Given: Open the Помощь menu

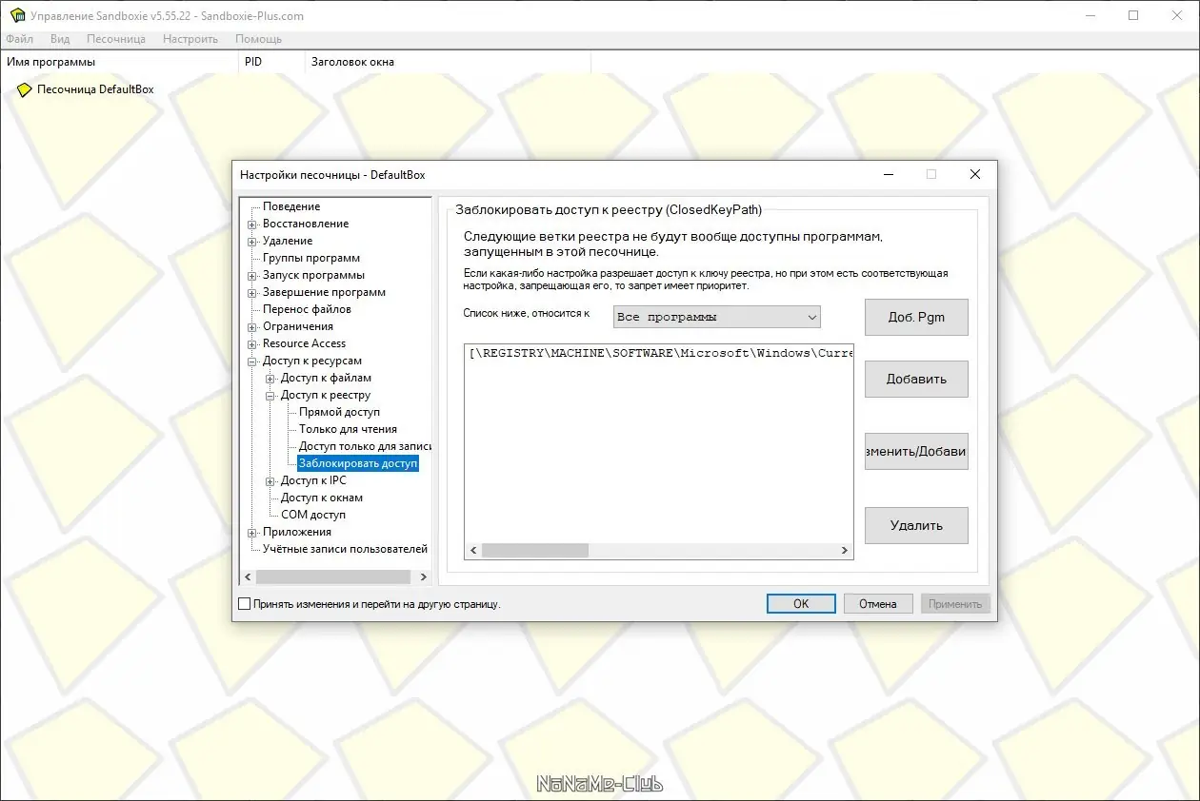Looking at the screenshot, I should tap(258, 39).
